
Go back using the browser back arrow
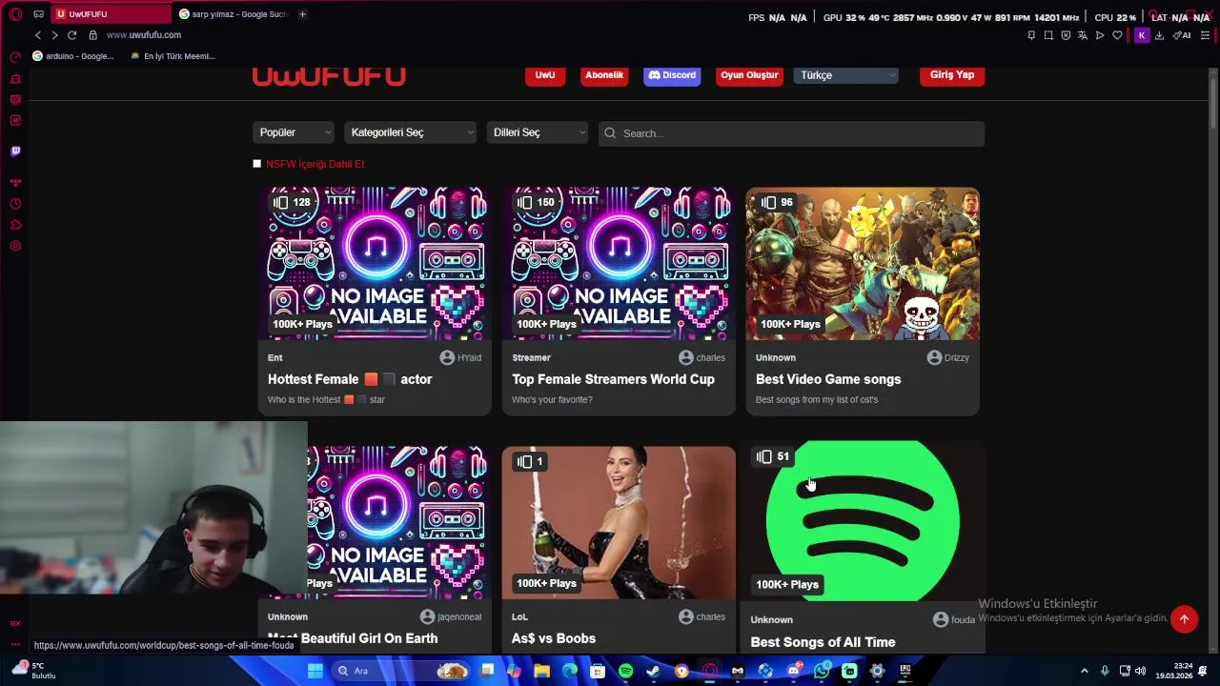click(38, 35)
